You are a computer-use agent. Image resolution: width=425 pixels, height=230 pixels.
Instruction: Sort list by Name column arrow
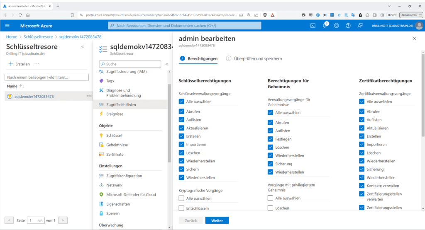coord(22,86)
